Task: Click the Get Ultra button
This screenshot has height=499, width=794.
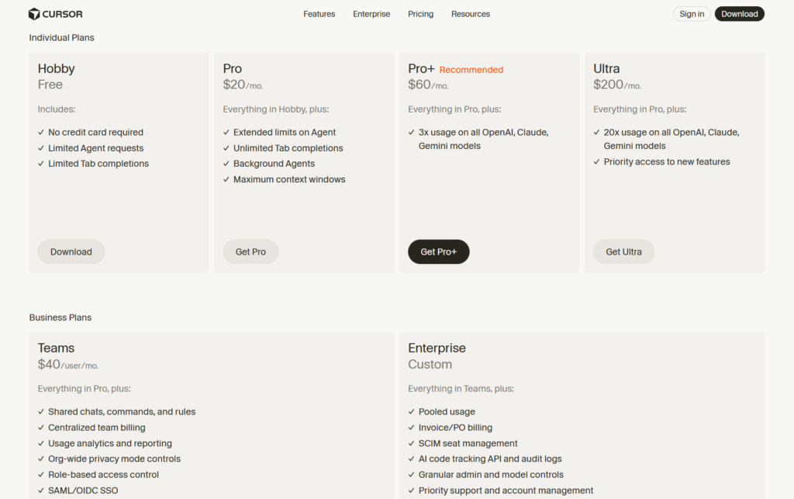Action: click(623, 251)
